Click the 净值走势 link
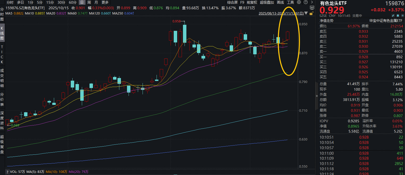 [326, 21]
